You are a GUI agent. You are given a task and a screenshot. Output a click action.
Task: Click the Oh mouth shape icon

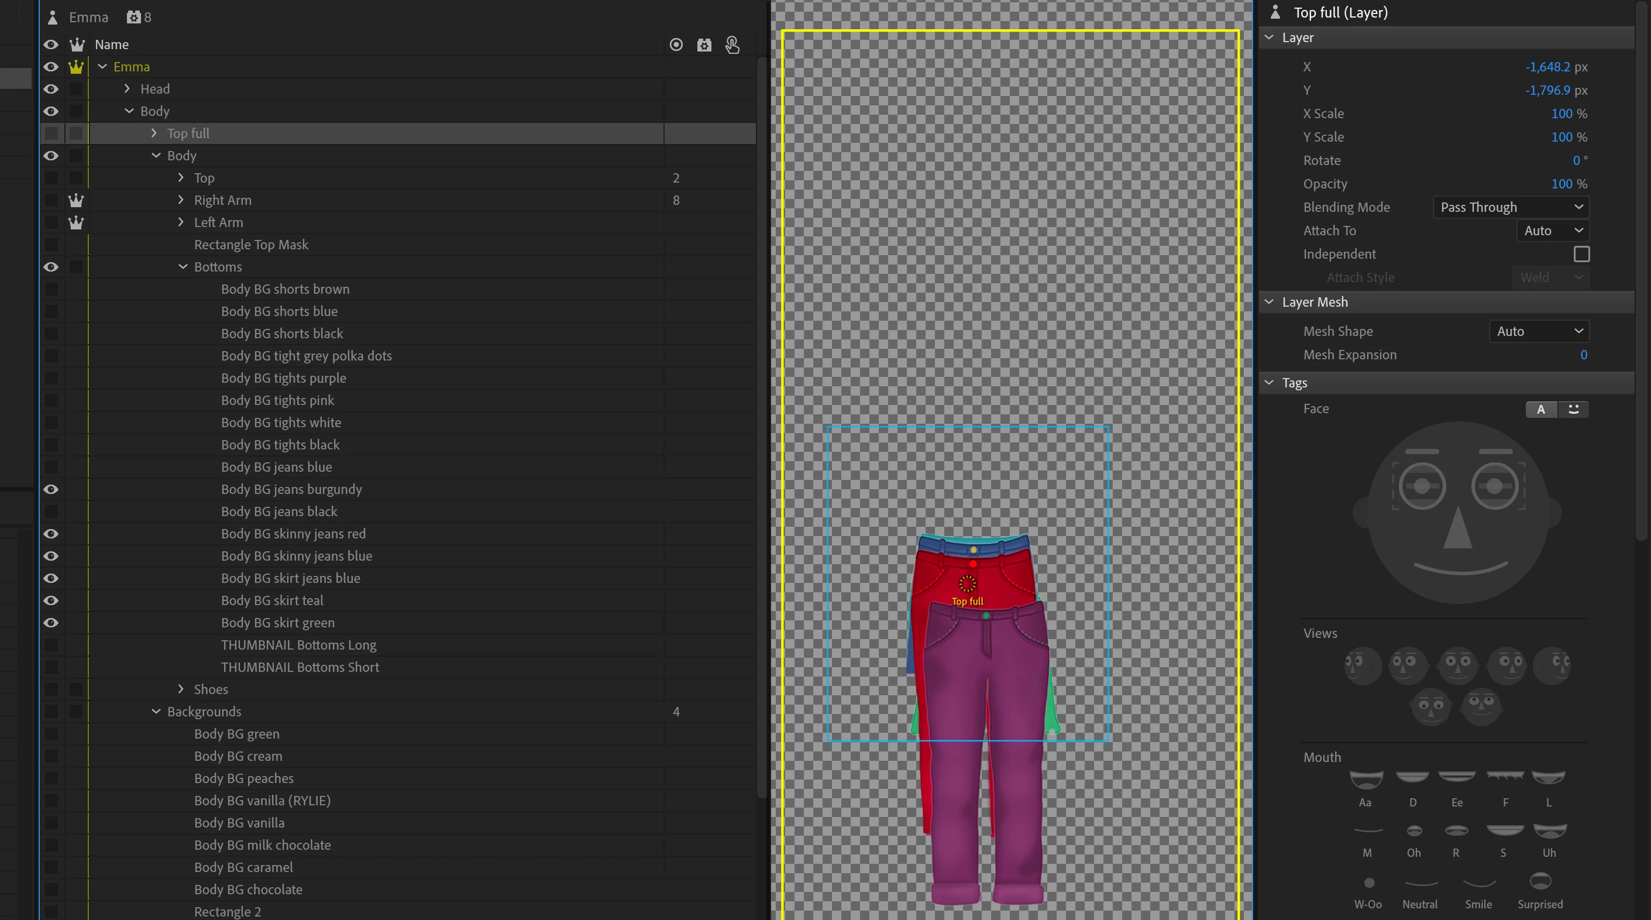[x=1413, y=831]
